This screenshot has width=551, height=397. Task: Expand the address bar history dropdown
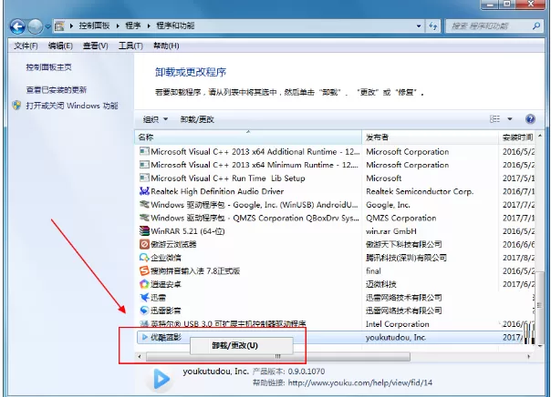(x=419, y=26)
